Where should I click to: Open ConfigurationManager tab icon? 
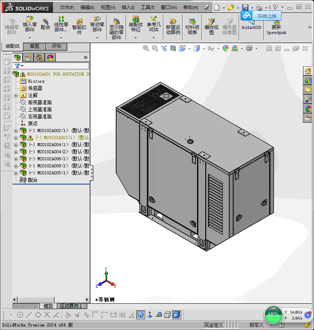[39, 58]
